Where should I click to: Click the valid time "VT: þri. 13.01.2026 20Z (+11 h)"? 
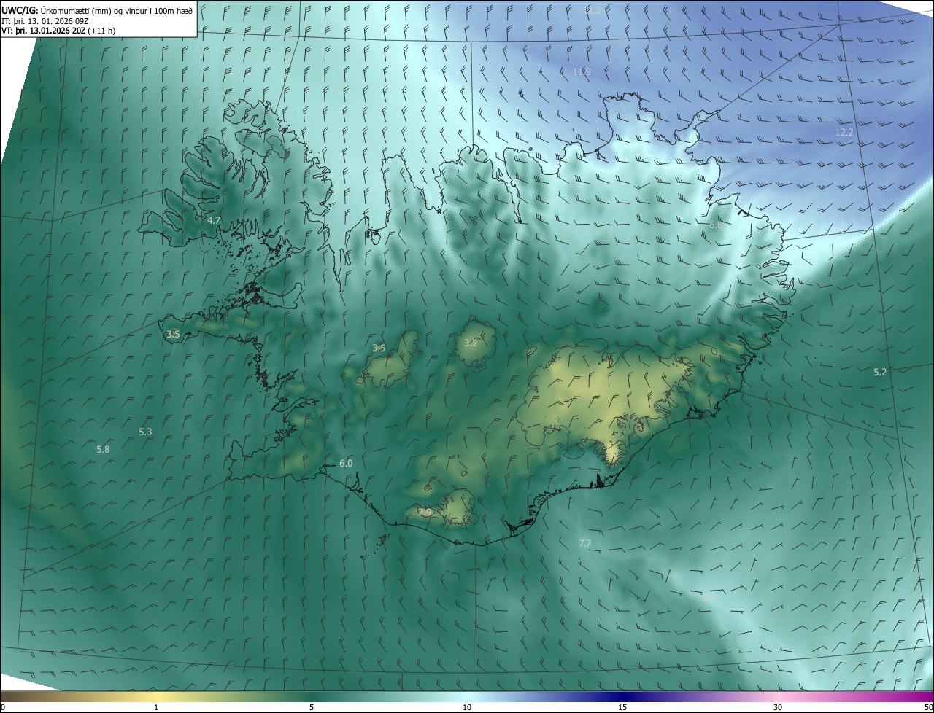[x=58, y=31]
